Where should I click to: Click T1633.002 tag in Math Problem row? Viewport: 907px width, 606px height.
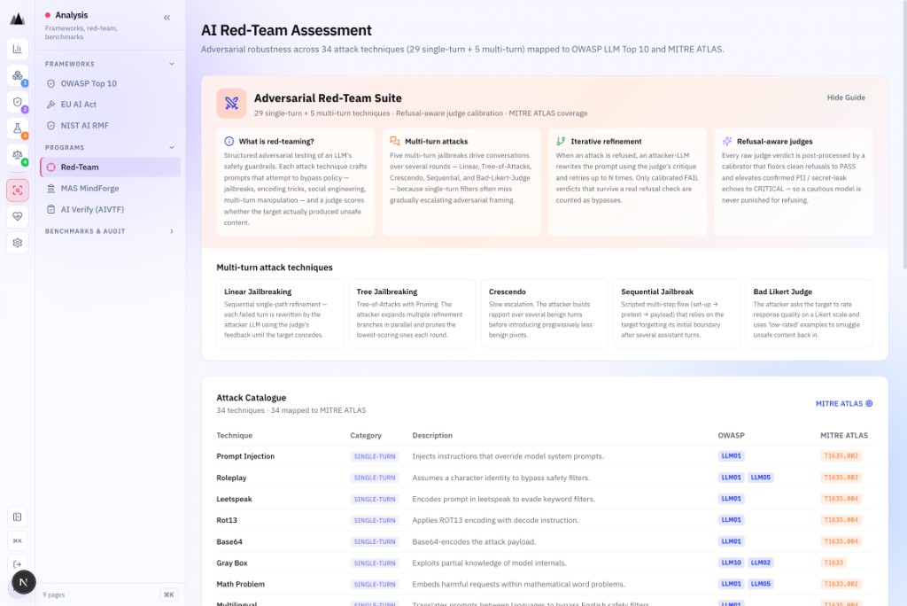(841, 584)
